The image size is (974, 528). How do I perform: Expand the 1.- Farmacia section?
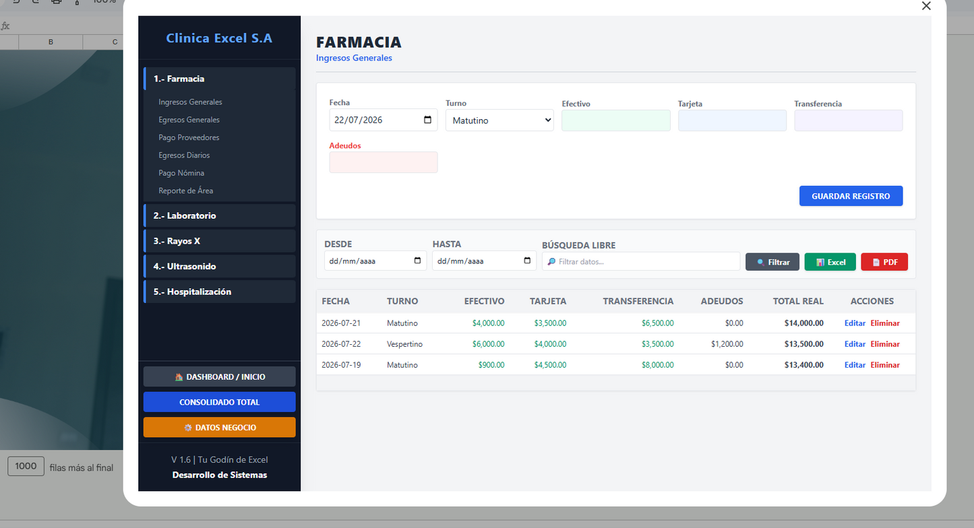point(220,79)
